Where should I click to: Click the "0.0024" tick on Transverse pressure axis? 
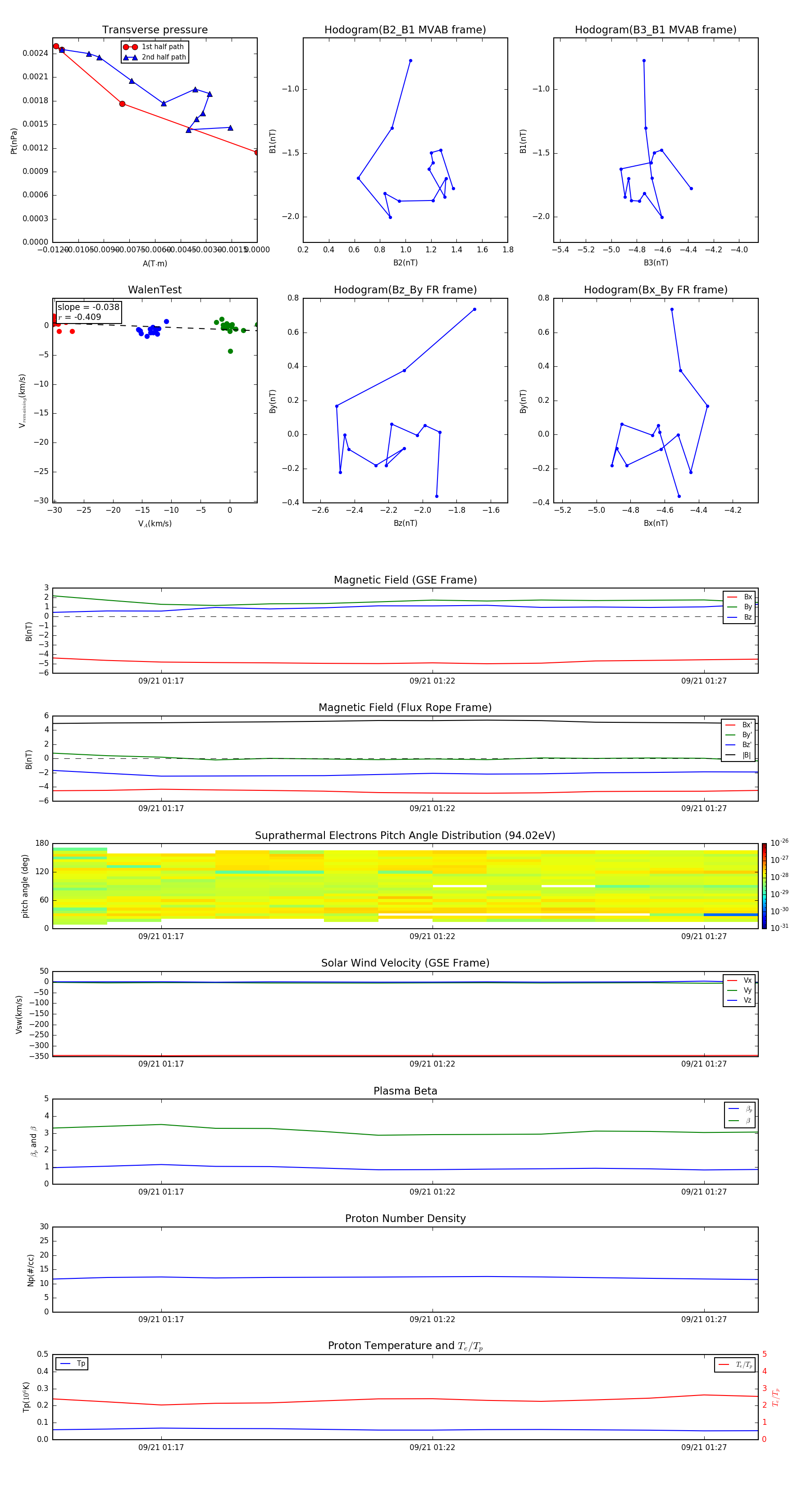[x=35, y=53]
